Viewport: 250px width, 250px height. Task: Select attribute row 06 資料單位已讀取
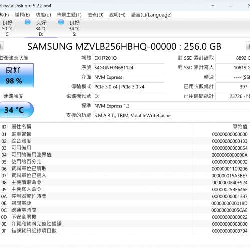(124, 169)
